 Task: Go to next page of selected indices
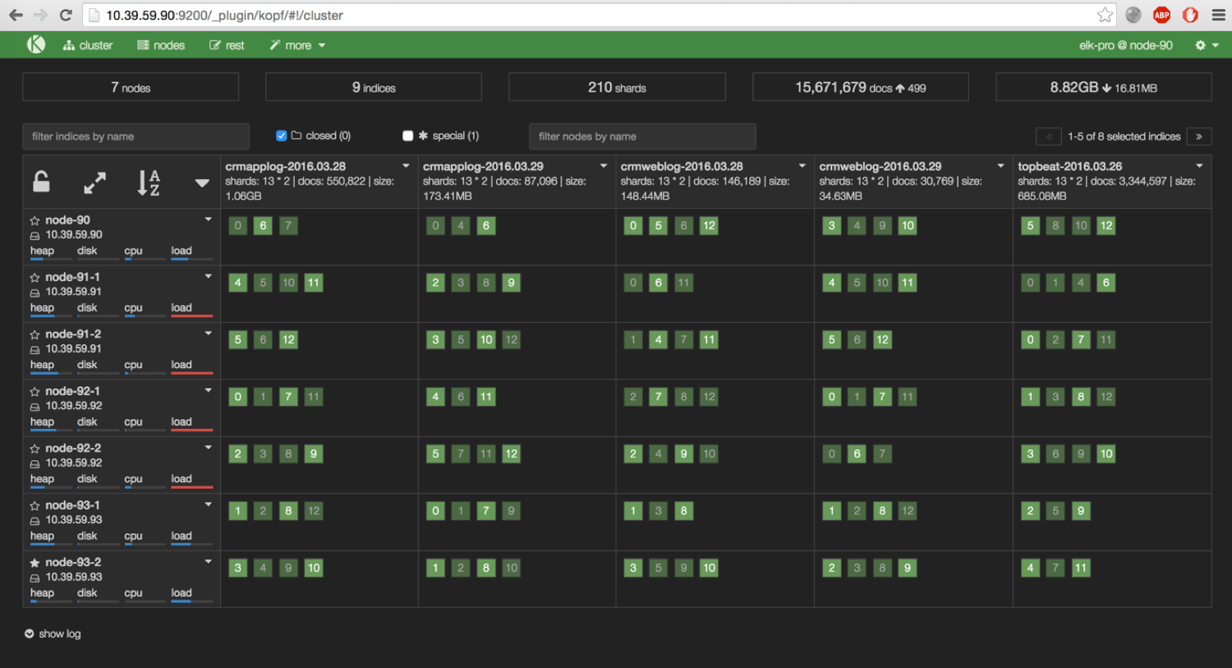1199,136
